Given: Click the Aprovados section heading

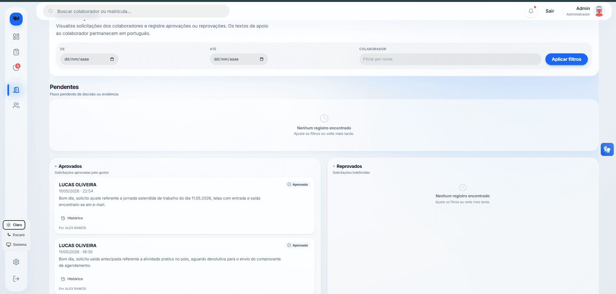Looking at the screenshot, I should (x=70, y=166).
